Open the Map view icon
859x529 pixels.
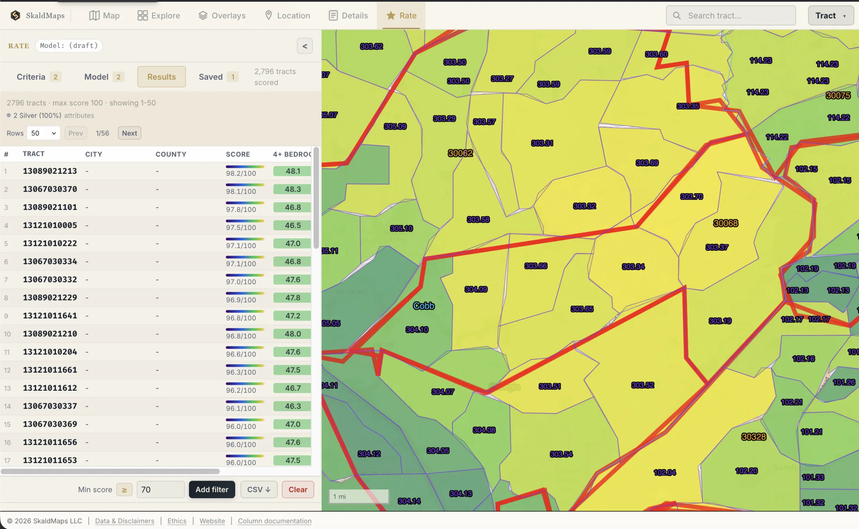(94, 16)
